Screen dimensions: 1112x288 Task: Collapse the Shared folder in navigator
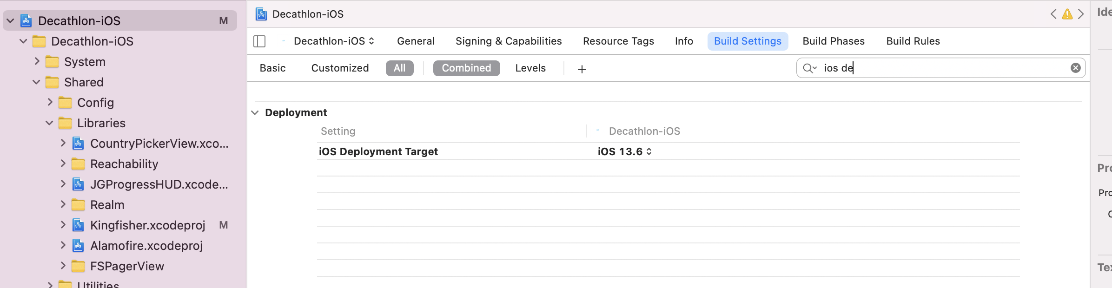35,82
